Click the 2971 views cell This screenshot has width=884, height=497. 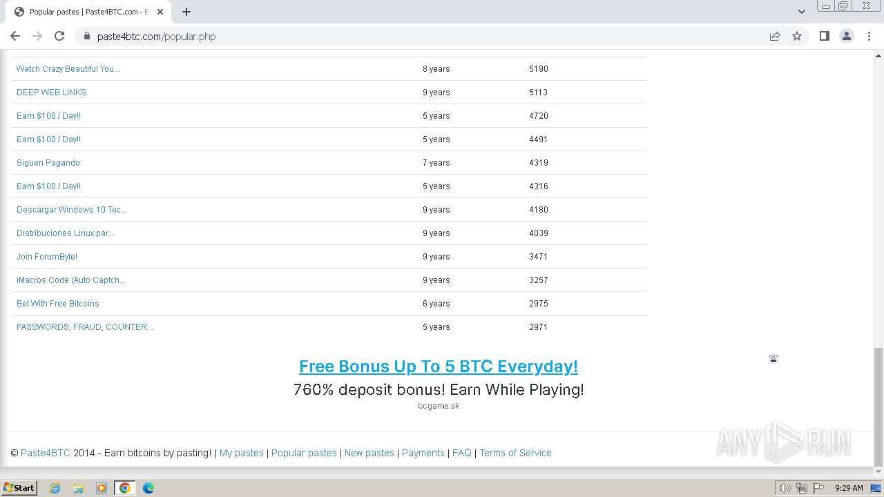[539, 327]
